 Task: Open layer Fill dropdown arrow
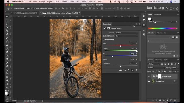[178, 71]
